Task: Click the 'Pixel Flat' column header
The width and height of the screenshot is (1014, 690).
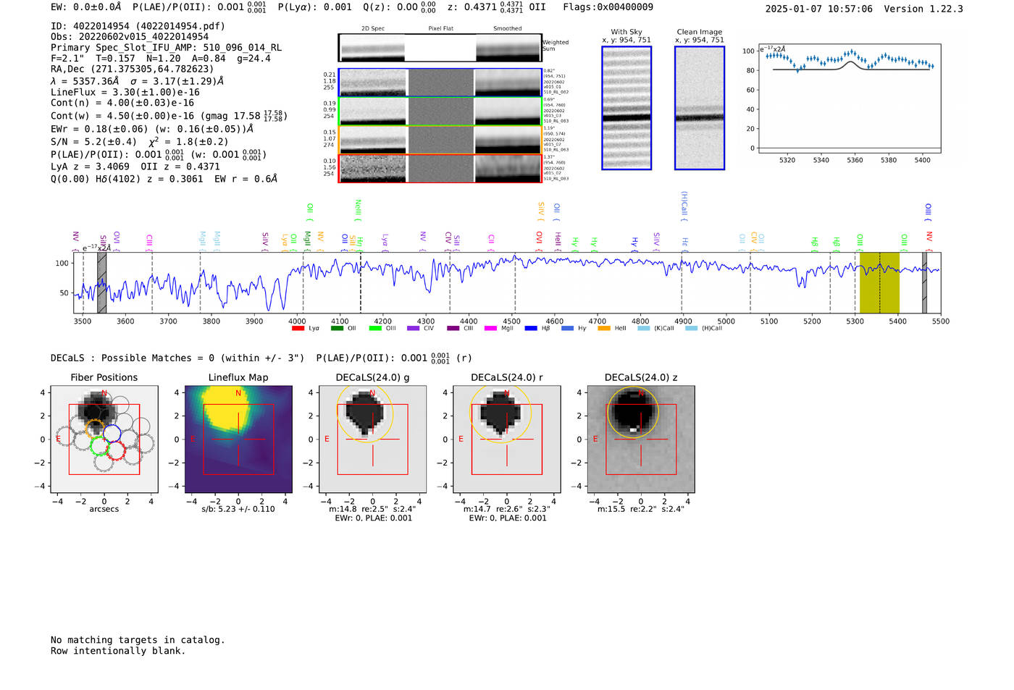Action: [x=440, y=29]
